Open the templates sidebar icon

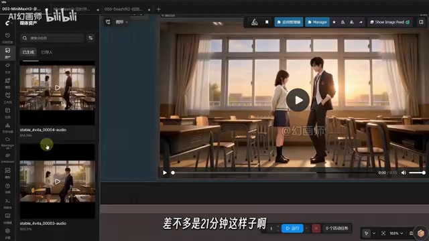pyautogui.click(x=7, y=110)
